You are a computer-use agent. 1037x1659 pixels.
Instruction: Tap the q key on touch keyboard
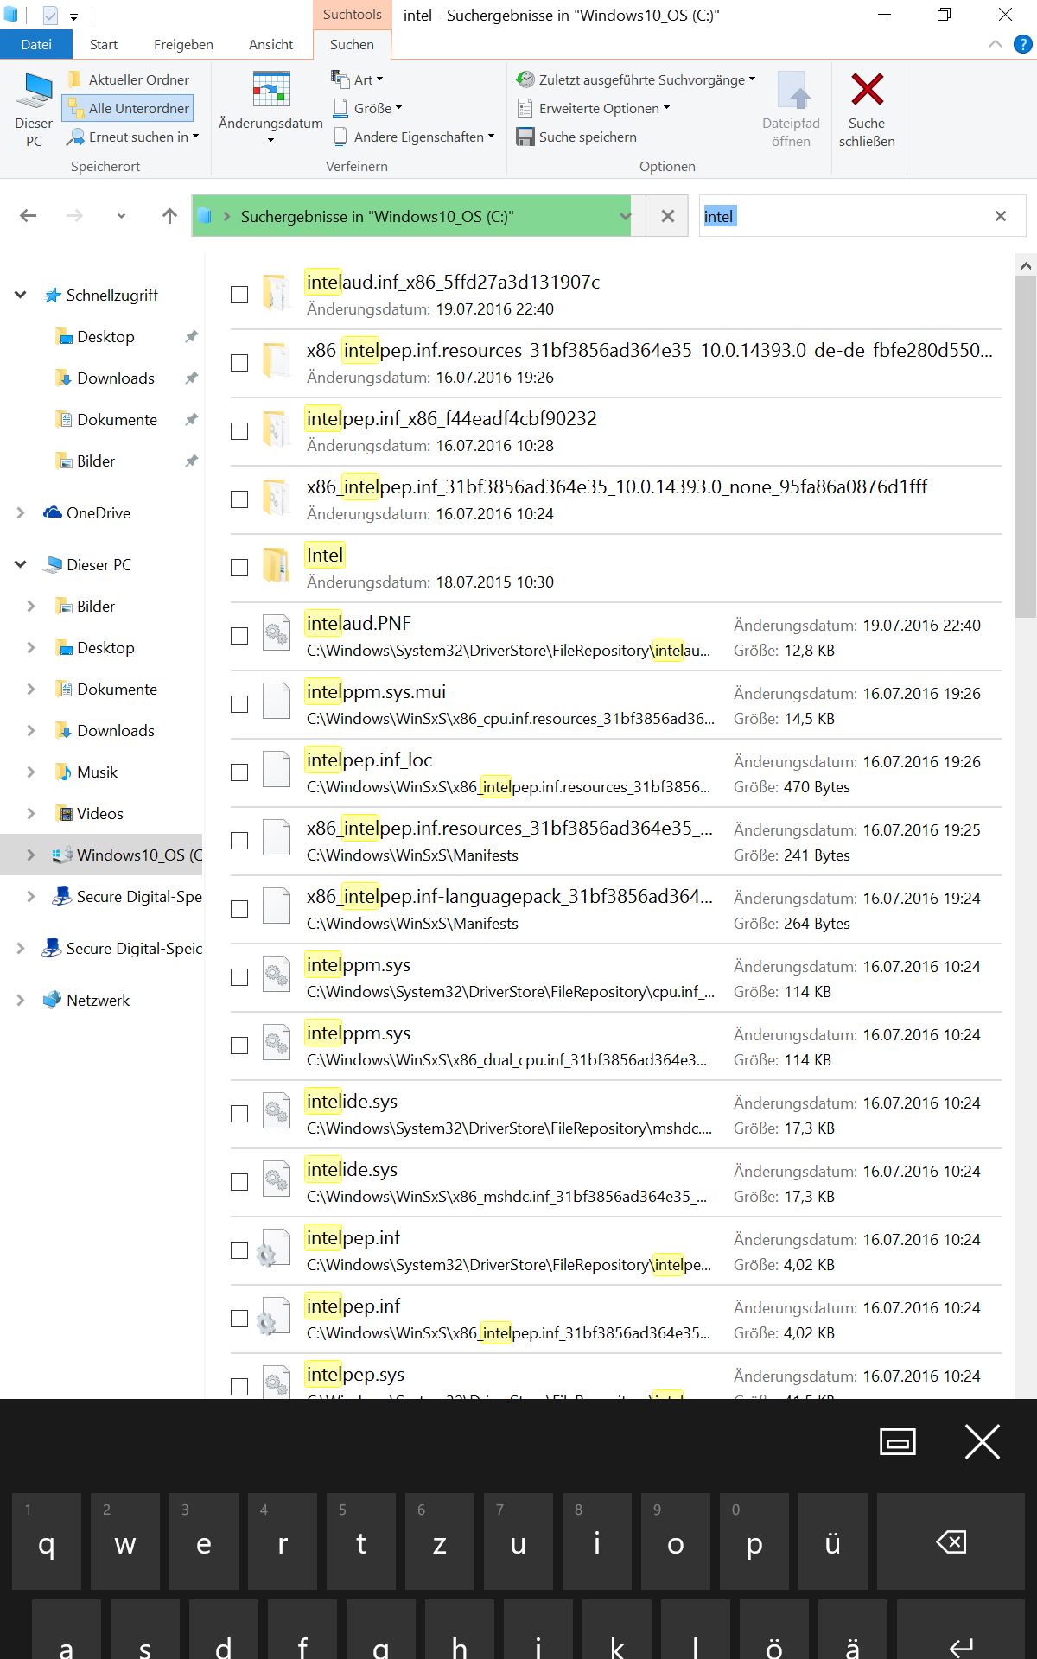pyautogui.click(x=47, y=1542)
